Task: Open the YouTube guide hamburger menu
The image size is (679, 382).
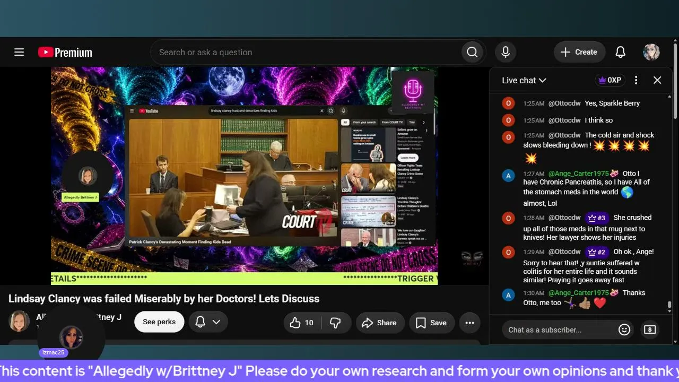Action: click(x=19, y=52)
